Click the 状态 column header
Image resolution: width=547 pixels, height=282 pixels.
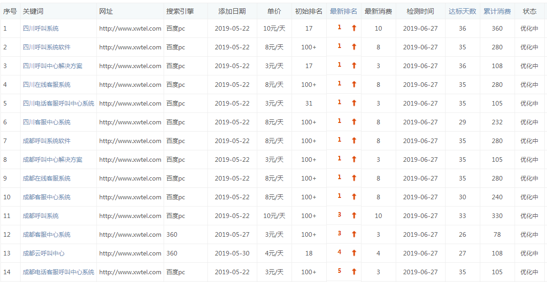(530, 11)
